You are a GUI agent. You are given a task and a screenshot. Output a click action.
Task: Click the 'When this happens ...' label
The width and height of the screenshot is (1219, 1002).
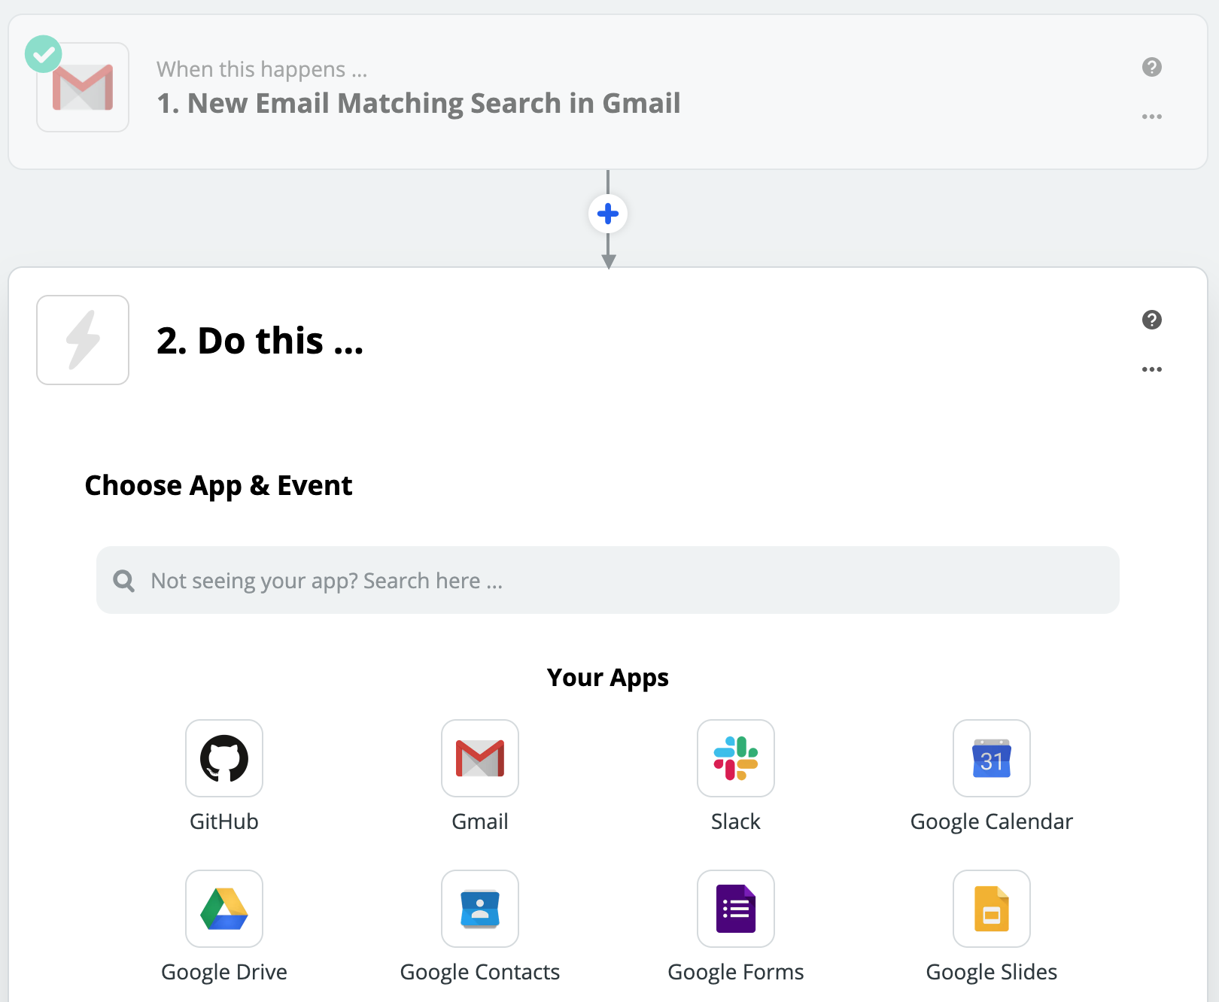point(262,69)
